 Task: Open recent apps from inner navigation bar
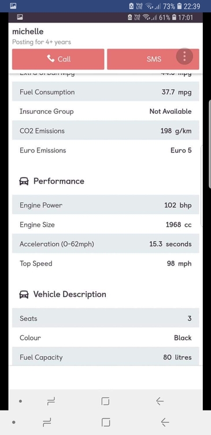coord(51,401)
